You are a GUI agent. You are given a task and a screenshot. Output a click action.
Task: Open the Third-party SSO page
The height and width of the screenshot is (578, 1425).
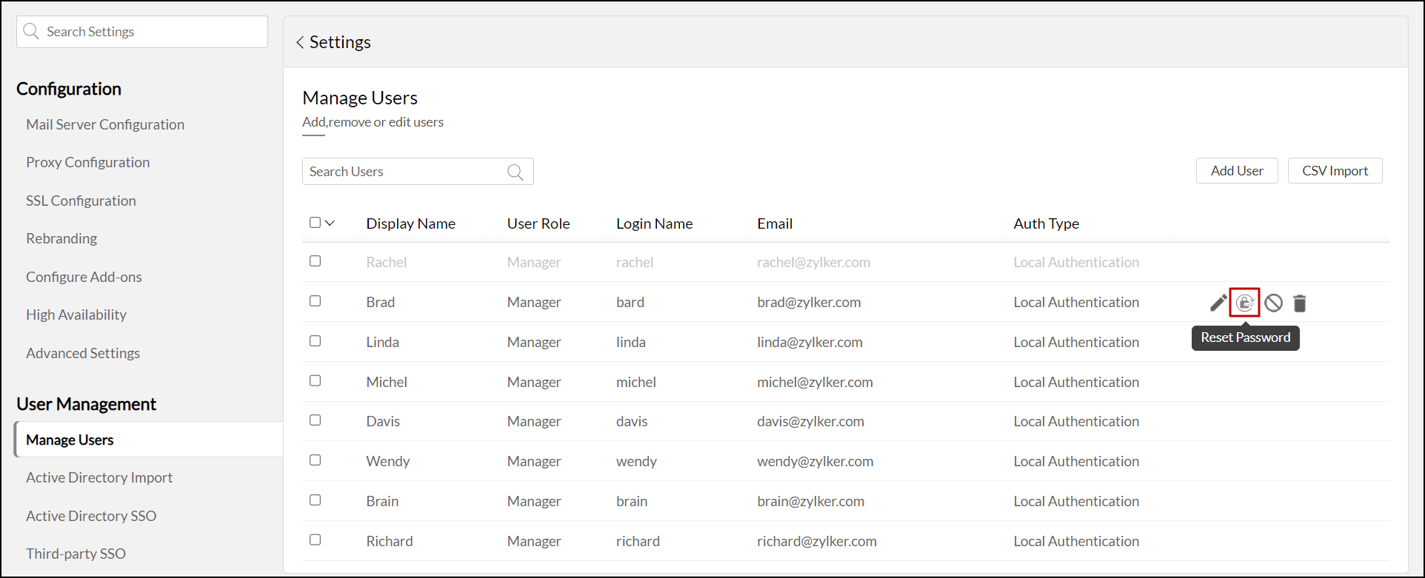(x=76, y=554)
